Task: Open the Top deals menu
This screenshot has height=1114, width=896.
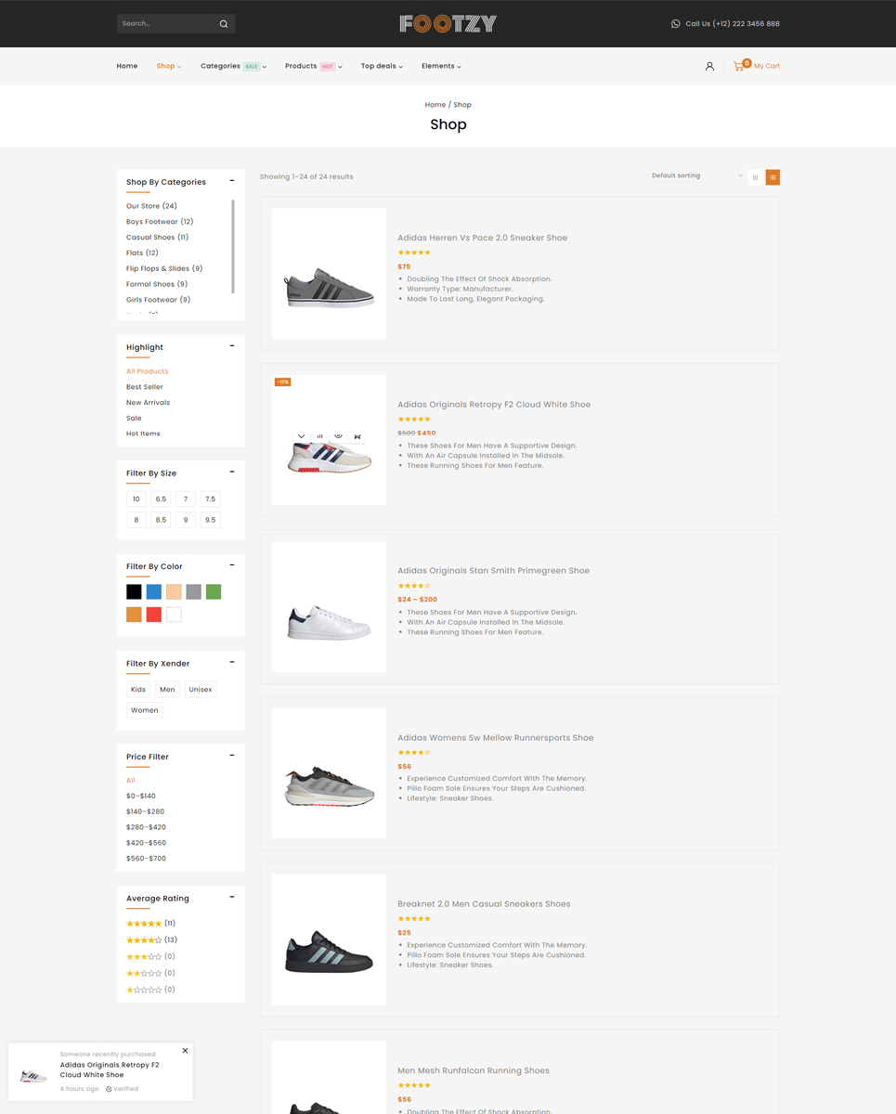Action: pos(381,66)
